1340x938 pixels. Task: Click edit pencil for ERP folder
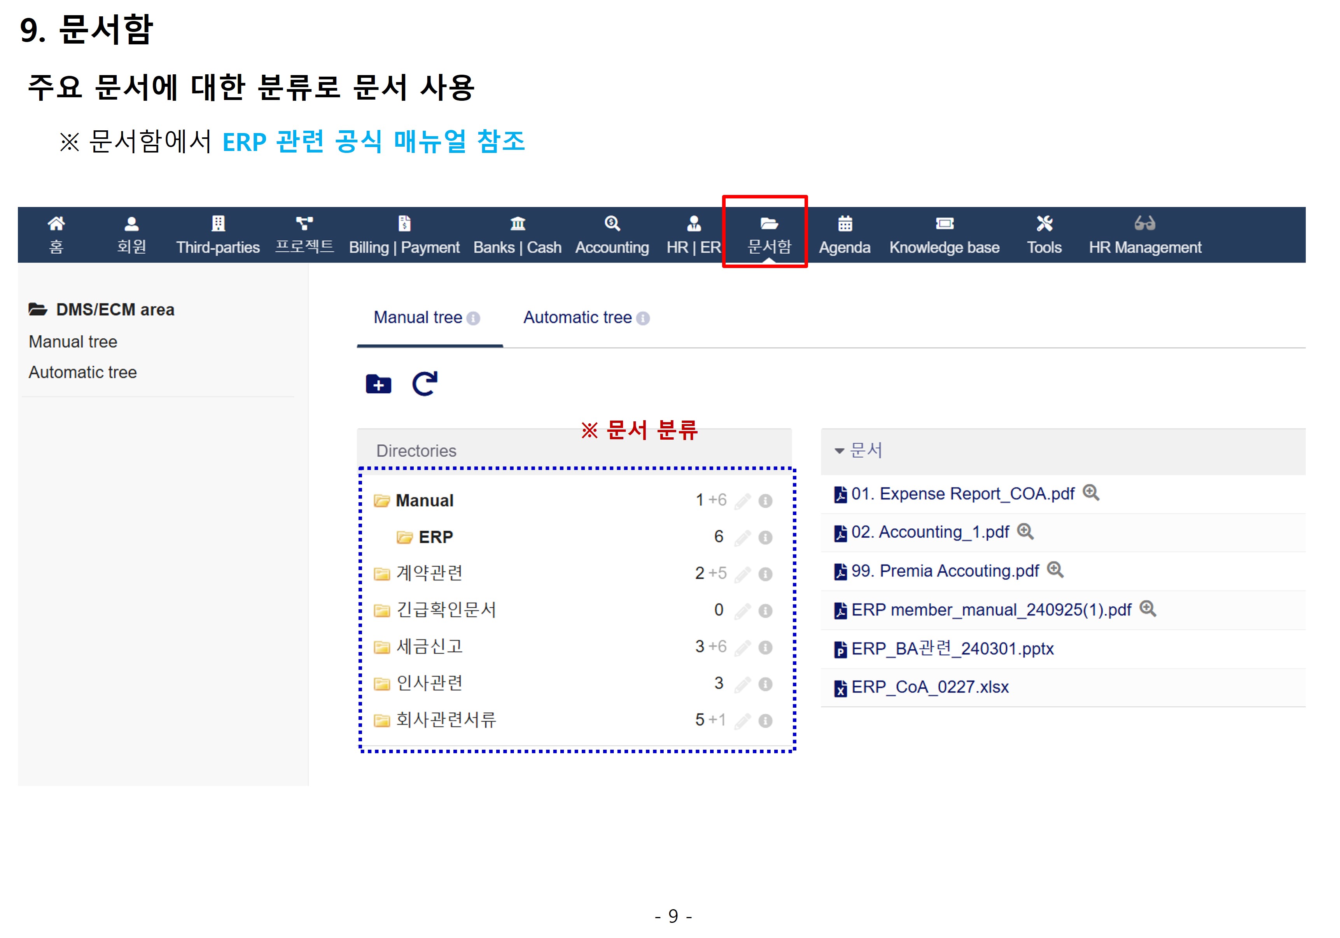[x=742, y=537]
